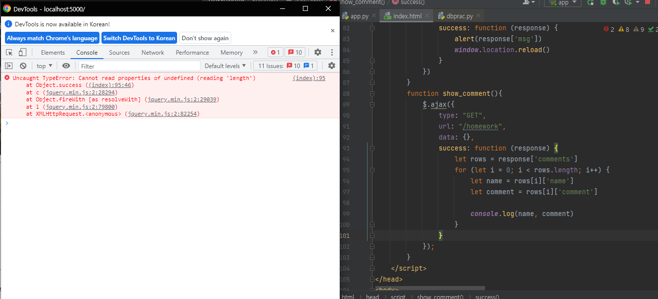
Task: Open the DevTools settings gear in the tab bar
Action: point(317,52)
